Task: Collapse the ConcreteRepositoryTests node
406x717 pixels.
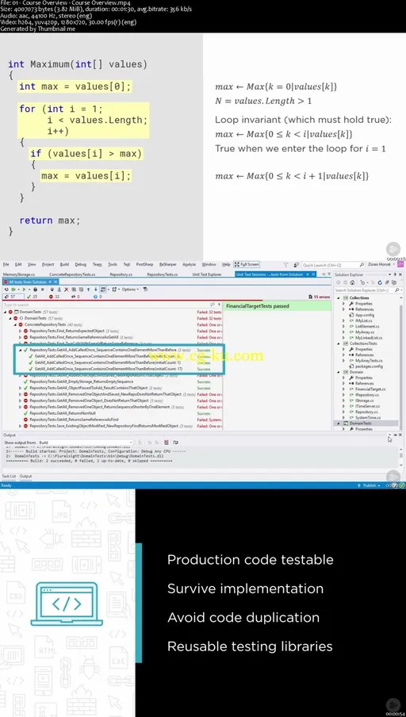Action: tap(16, 324)
